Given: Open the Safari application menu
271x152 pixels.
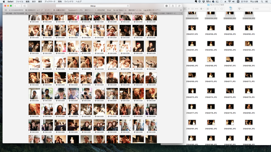Looking at the screenshot, I should (x=10, y=2).
